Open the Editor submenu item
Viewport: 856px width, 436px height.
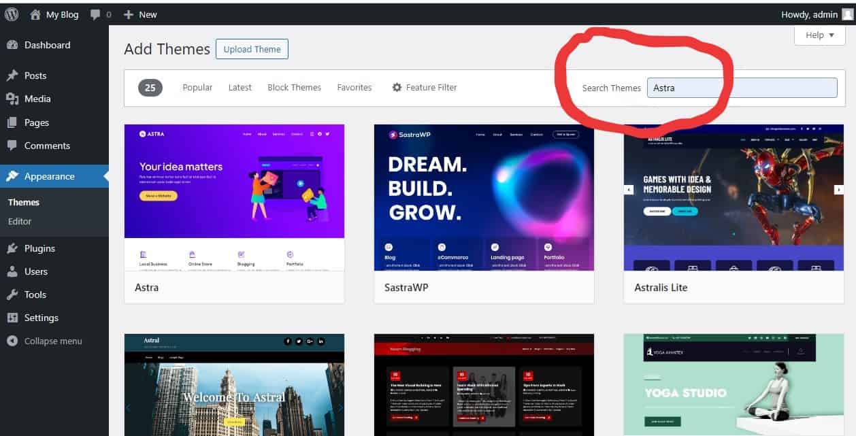point(20,221)
